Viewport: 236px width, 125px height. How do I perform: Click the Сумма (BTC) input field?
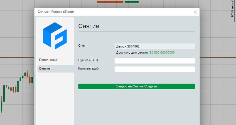[x=155, y=61]
